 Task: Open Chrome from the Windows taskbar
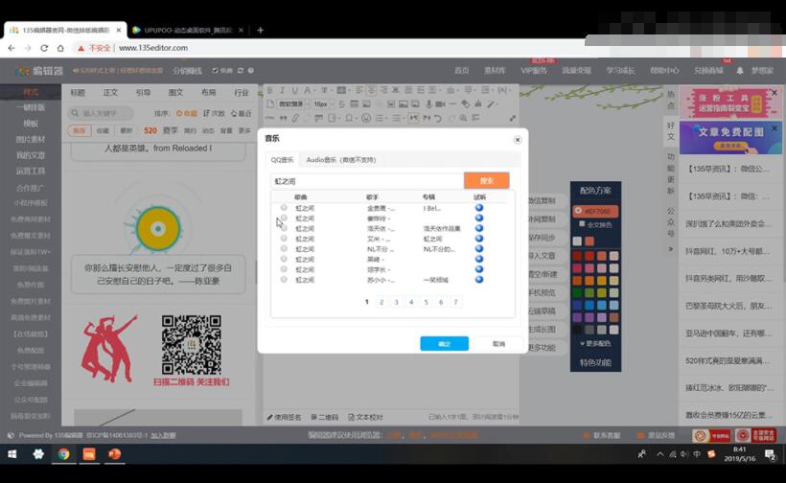tap(63, 454)
